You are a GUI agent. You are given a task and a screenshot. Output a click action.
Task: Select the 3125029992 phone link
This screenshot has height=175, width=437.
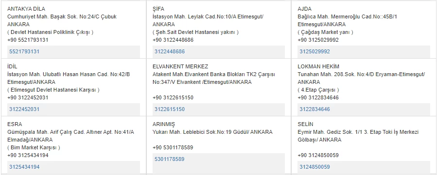(315, 51)
